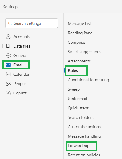Click the Copilot logo icon
The width and height of the screenshot is (122, 159).
[8, 93]
